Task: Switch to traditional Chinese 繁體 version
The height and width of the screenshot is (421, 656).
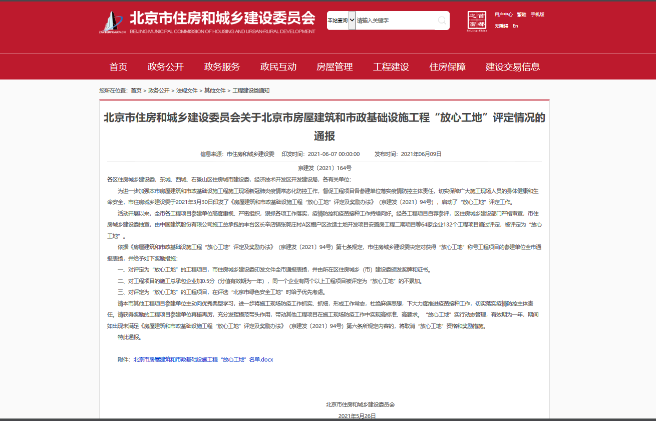Action: point(521,14)
